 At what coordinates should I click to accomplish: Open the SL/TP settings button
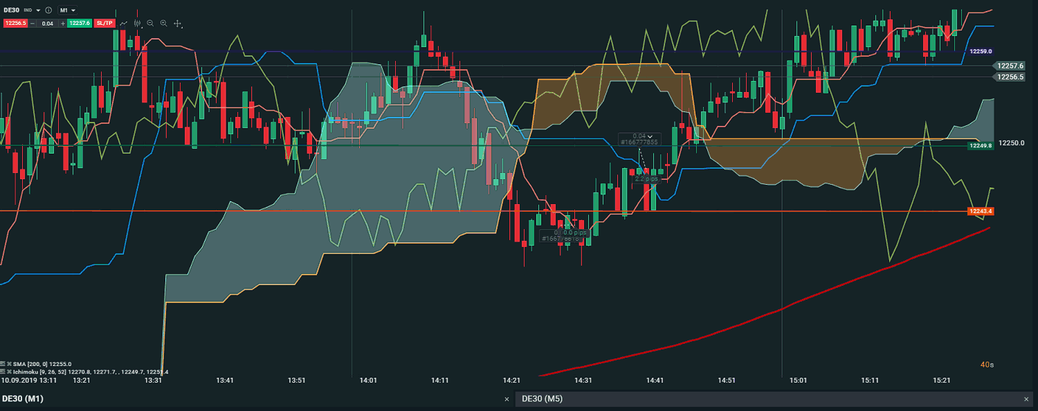point(104,23)
